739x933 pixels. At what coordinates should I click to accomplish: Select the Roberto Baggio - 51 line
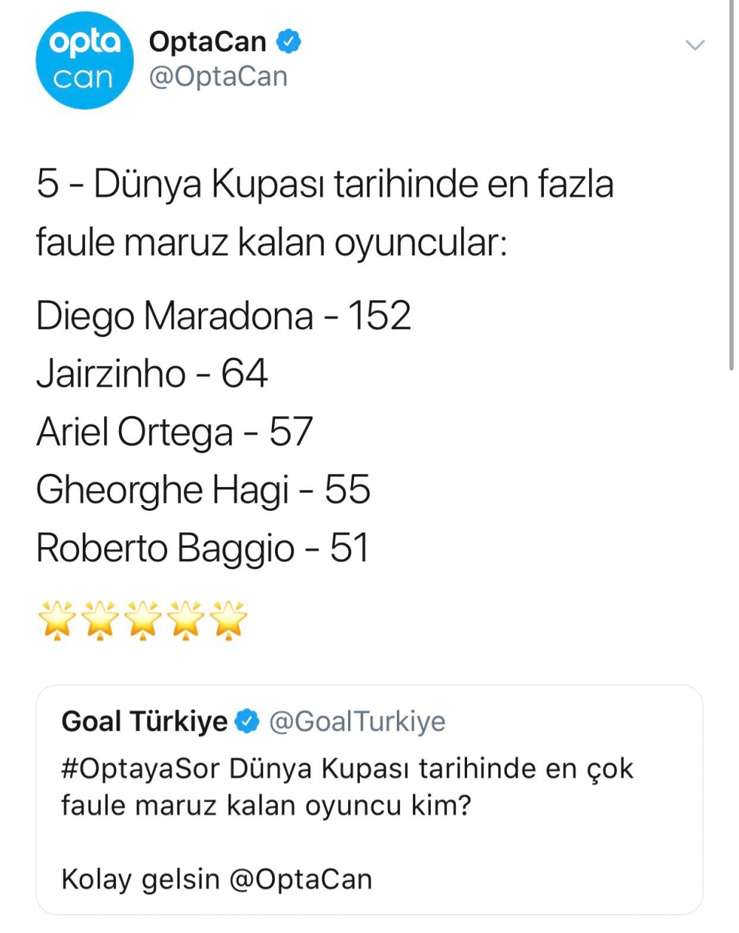click(x=202, y=548)
